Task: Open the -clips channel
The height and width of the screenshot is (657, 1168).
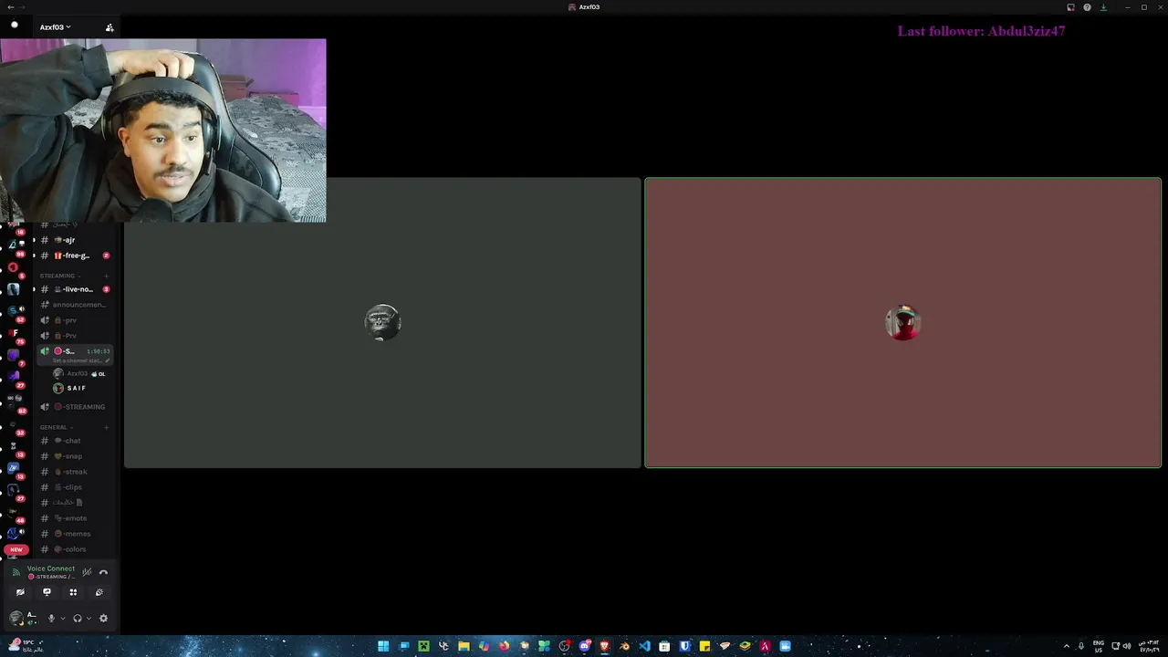Action: pyautogui.click(x=73, y=487)
